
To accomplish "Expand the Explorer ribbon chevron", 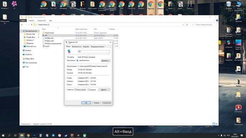I will [x=214, y=20].
